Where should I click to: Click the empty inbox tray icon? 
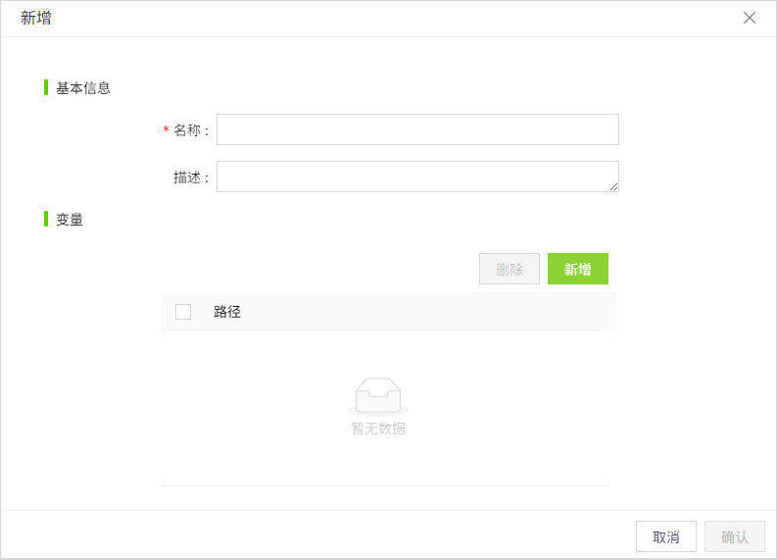[378, 395]
